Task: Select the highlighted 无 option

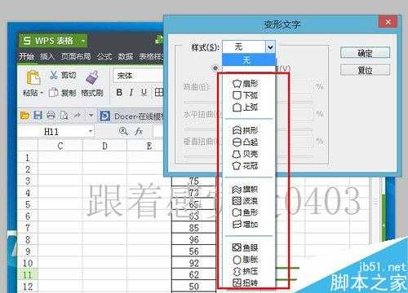Action: coord(249,59)
